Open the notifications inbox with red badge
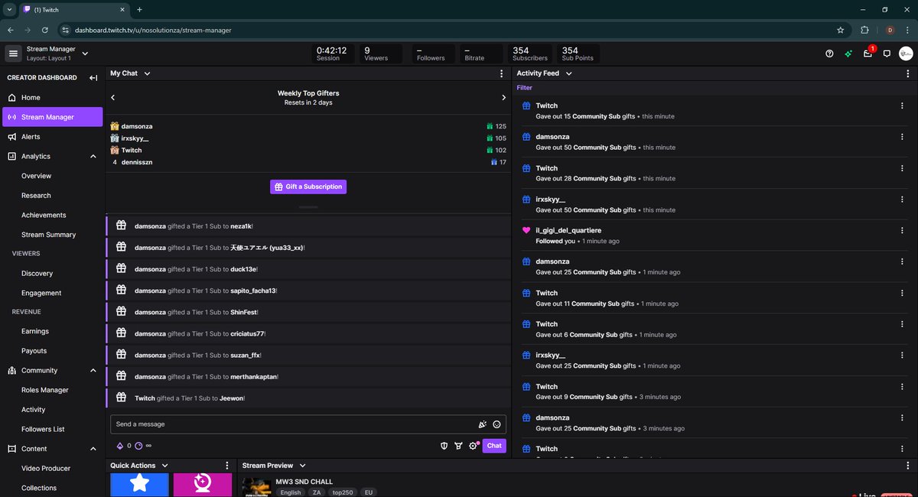The width and height of the screenshot is (918, 497). [x=868, y=54]
